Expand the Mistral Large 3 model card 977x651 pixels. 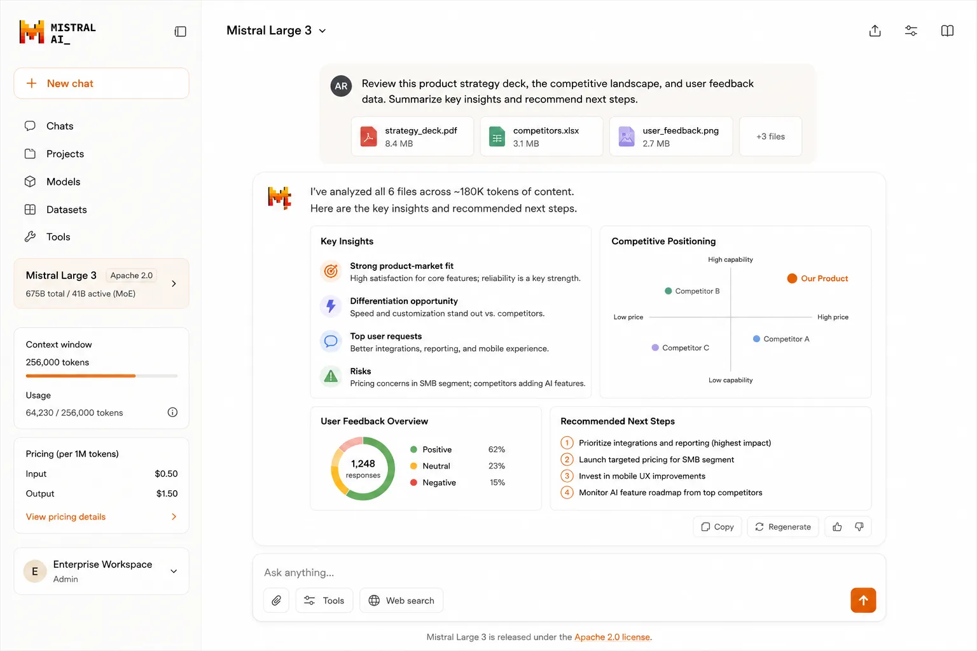pyautogui.click(x=174, y=284)
